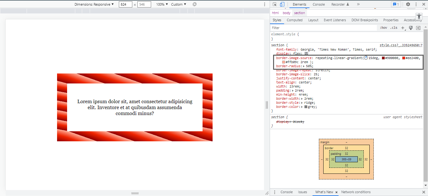Open the Custom throttling dropdown

pyautogui.click(x=179, y=4)
